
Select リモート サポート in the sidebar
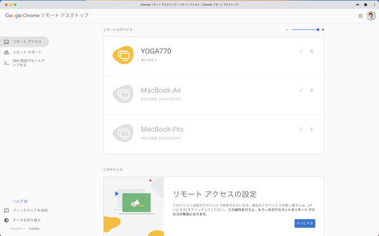pyautogui.click(x=25, y=52)
